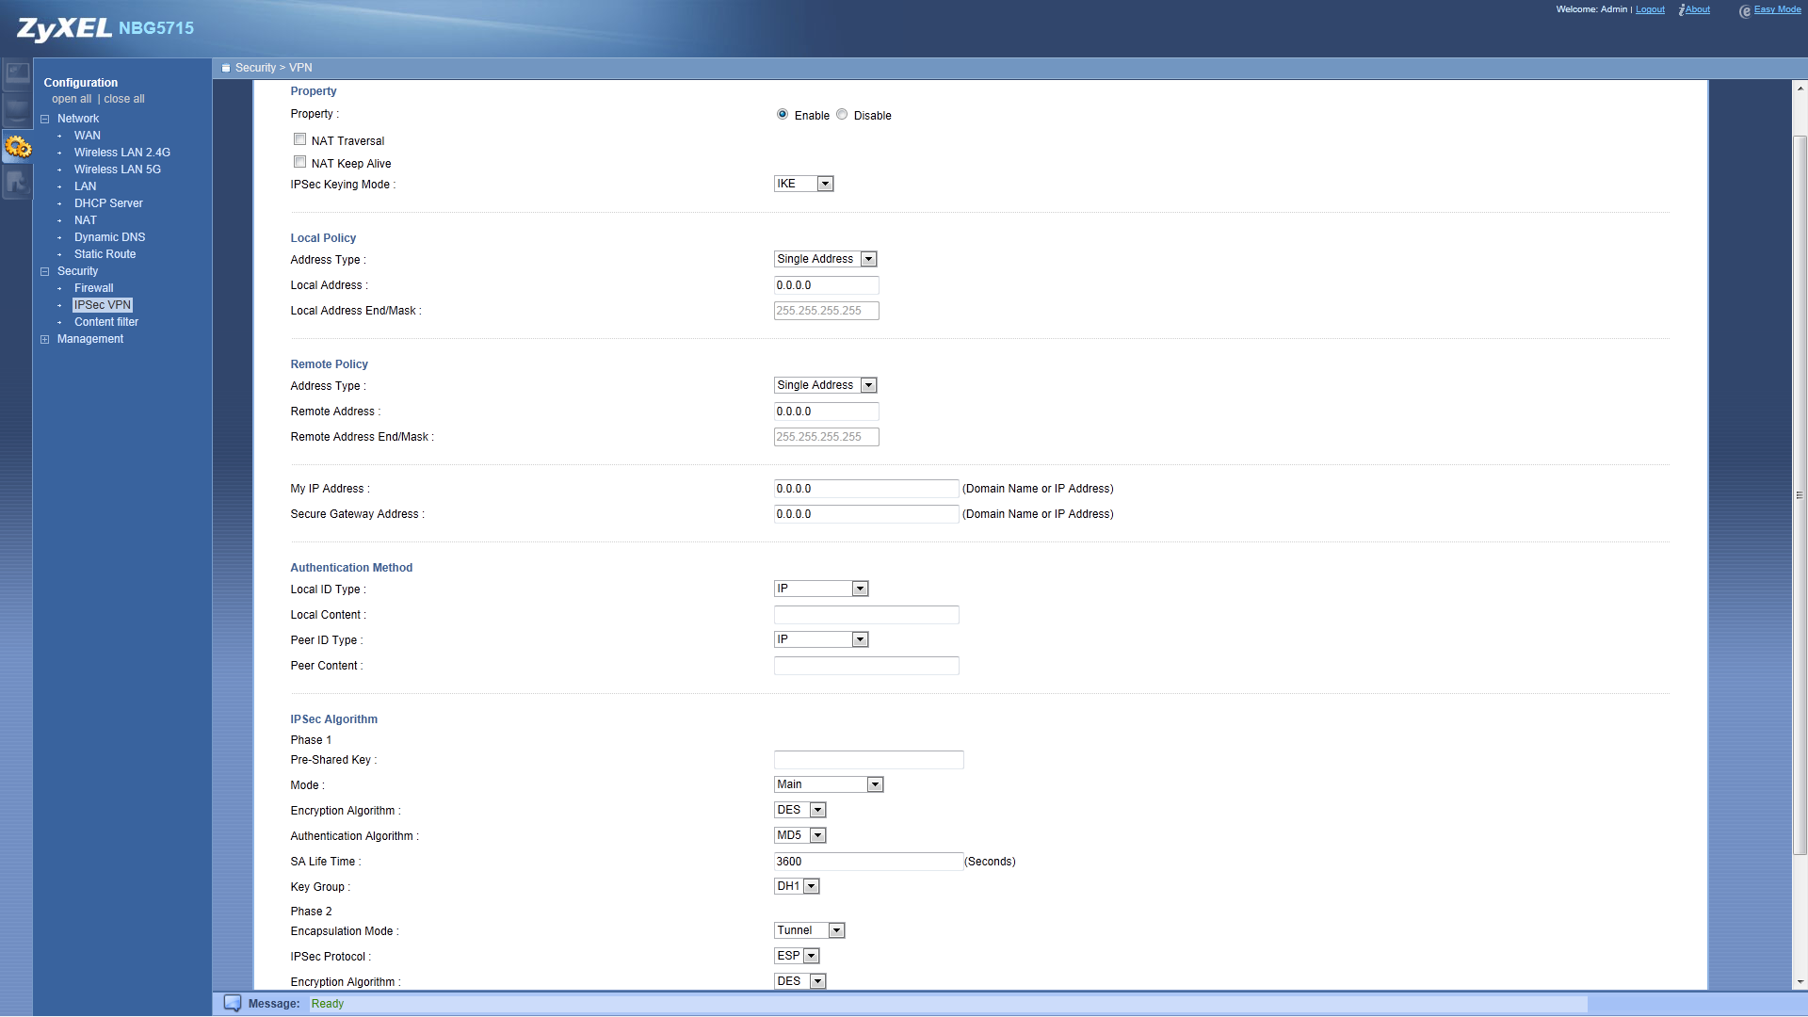Click the Local Address input field
The image size is (1808, 1017).
pyautogui.click(x=826, y=285)
